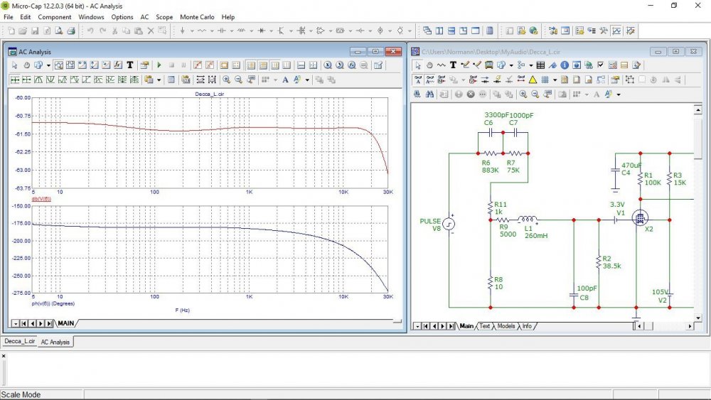The width and height of the screenshot is (711, 400).
Task: Expand the capacitor component dropdown arrow
Action: coord(231,31)
